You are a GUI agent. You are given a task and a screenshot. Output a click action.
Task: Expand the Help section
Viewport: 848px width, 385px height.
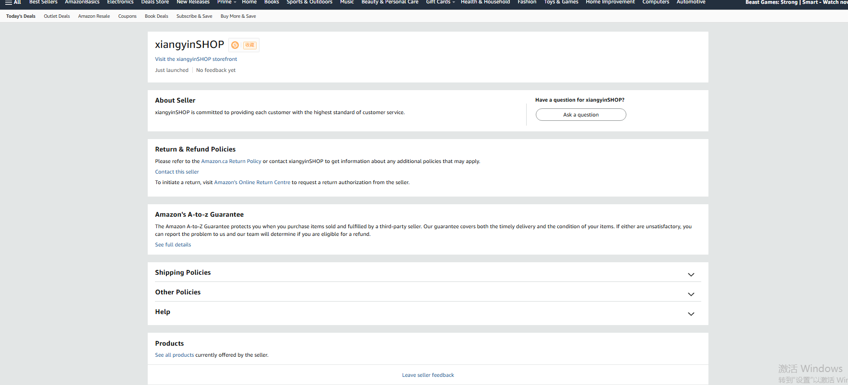[428, 312]
